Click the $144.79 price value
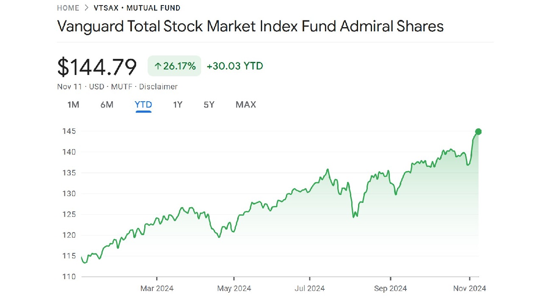This screenshot has width=543, height=305. 97,67
